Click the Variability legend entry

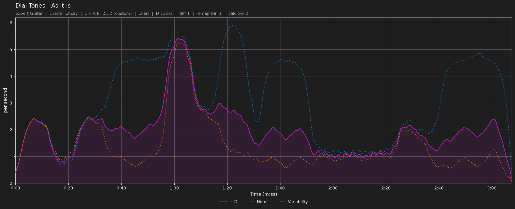click(292, 202)
